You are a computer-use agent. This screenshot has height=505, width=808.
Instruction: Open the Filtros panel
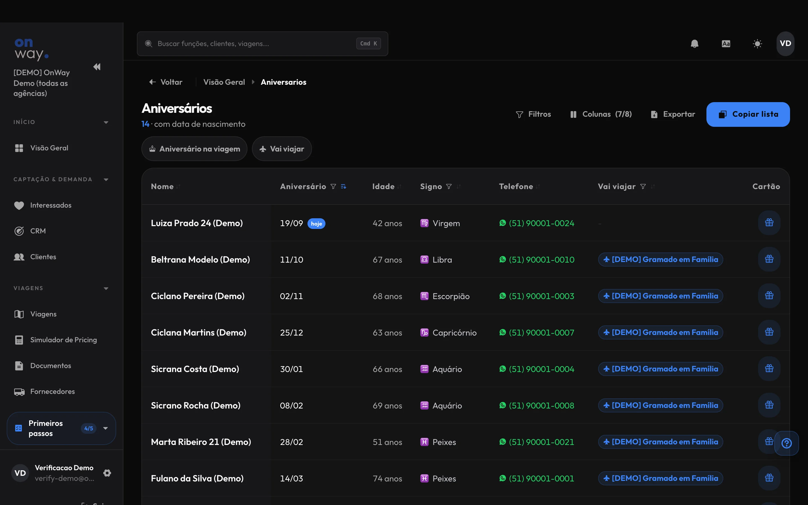tap(533, 114)
